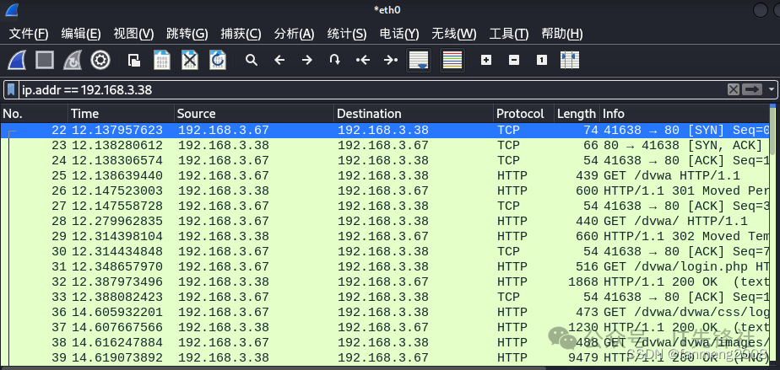The width and height of the screenshot is (780, 370).
Task: Click the Find packet magnifier icon
Action: [251, 60]
